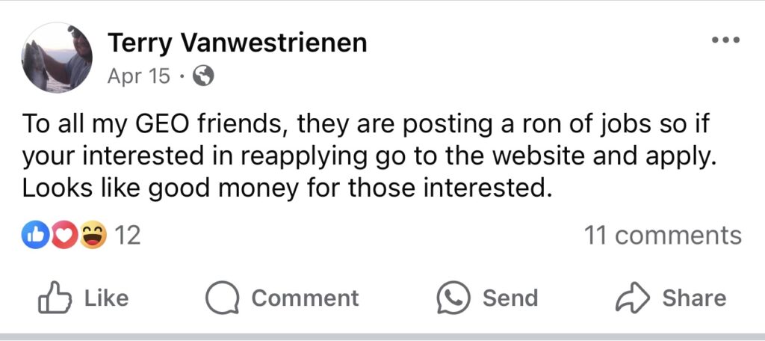
Task: Click Terry Vanwestrienen's profile picture
Action: click(x=58, y=58)
